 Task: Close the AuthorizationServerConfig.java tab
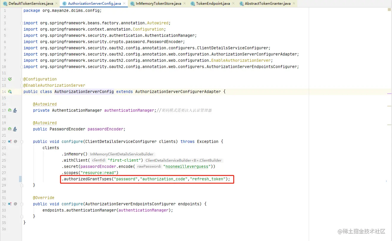(124, 4)
